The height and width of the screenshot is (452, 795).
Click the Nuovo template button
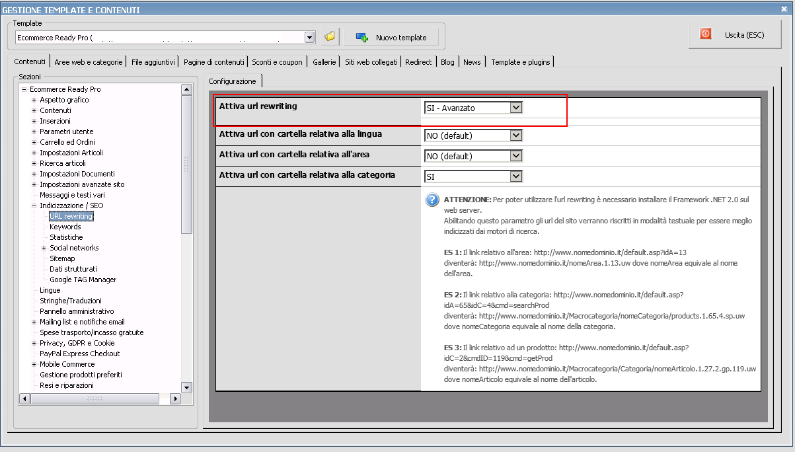click(x=391, y=38)
